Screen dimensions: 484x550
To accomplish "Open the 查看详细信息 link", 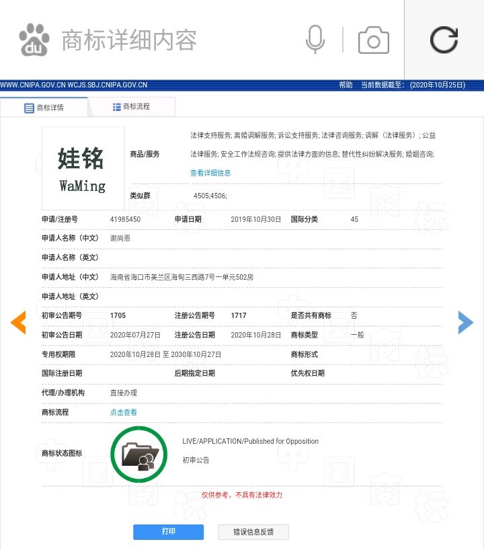I will [210, 173].
